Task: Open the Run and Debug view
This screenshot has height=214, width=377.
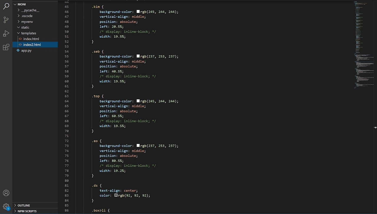Action: [6, 34]
